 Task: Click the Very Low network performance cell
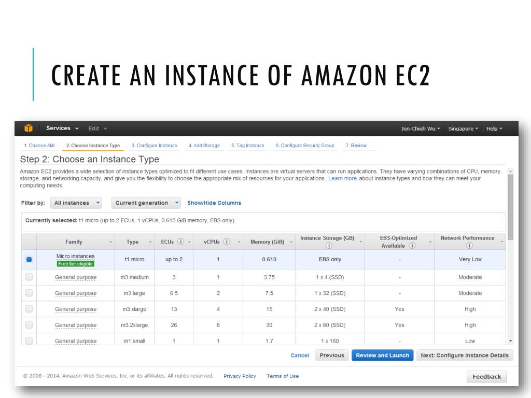[x=470, y=259]
